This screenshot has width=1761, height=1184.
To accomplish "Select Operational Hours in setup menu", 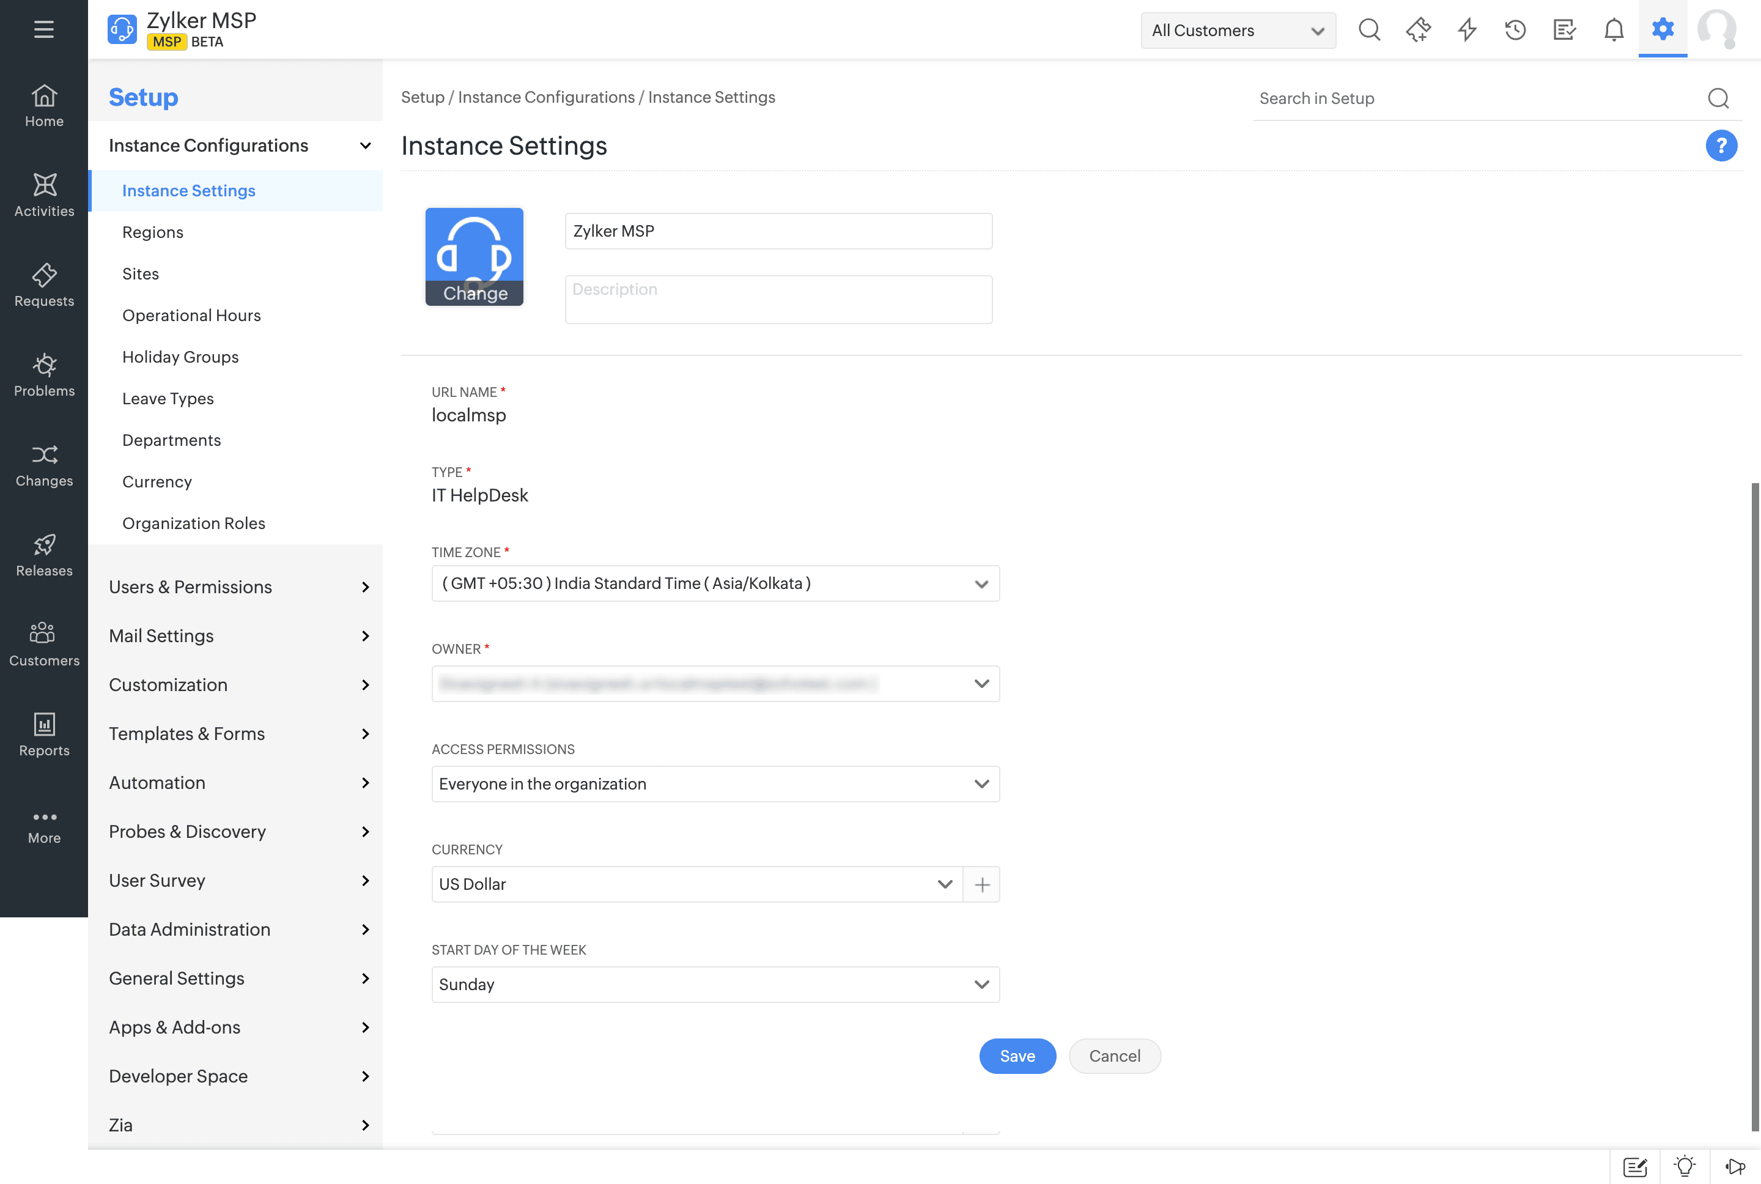I will coord(191,316).
